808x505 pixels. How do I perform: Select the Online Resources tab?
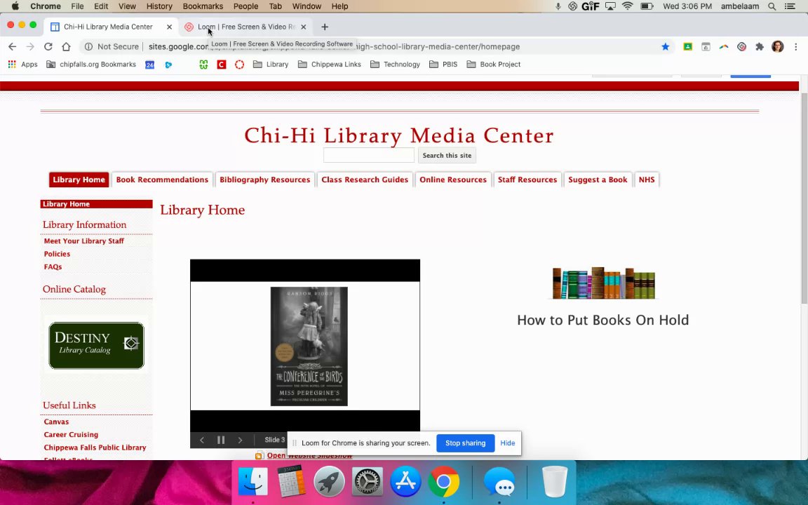pos(453,180)
